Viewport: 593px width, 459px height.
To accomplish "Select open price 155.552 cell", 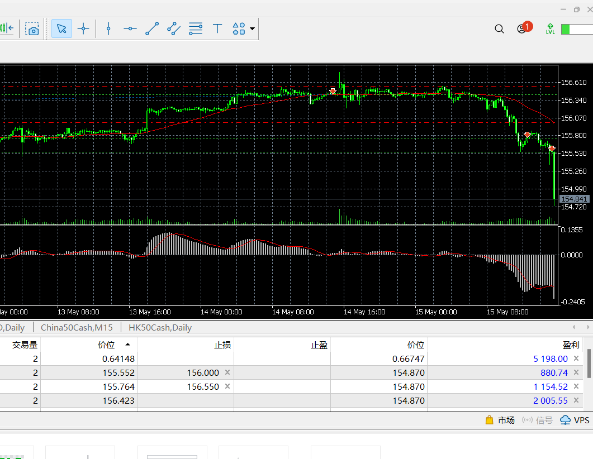I will [x=118, y=373].
